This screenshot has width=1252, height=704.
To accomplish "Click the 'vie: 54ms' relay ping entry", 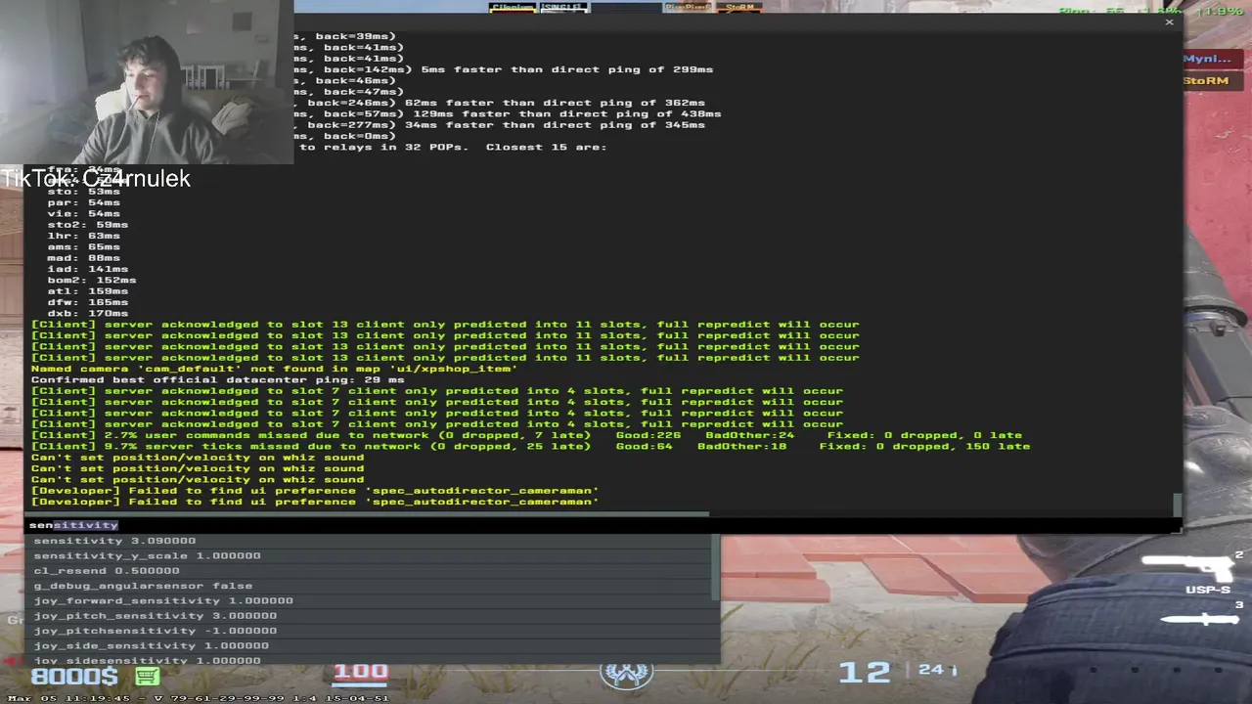I will 83,213.
